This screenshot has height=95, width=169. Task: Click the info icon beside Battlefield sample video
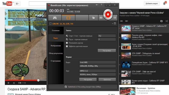click(x=66, y=87)
